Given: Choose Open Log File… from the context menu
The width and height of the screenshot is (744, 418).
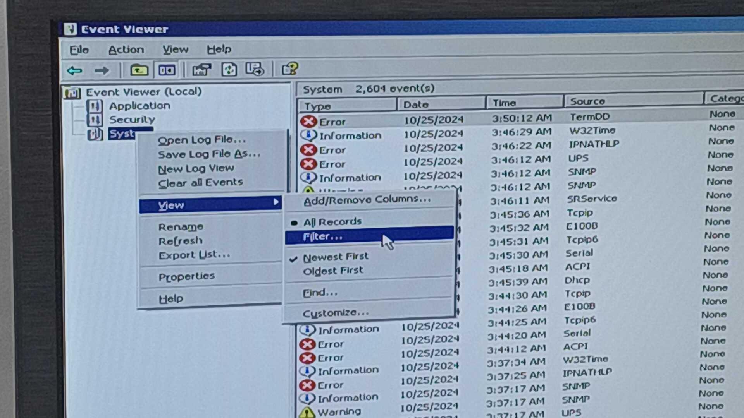Looking at the screenshot, I should pos(201,140).
